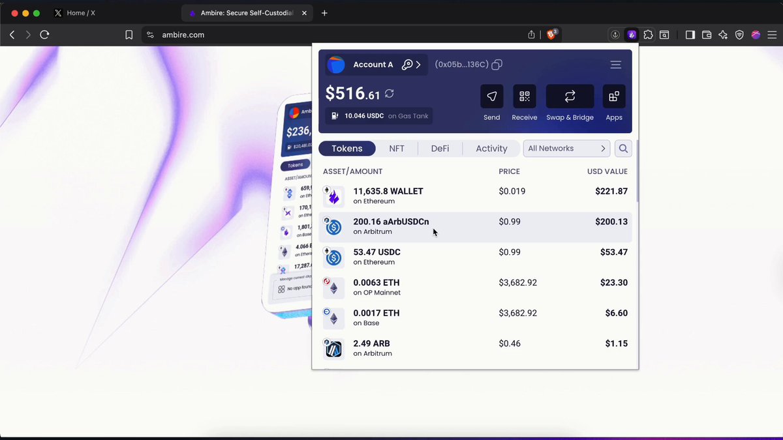The width and height of the screenshot is (783, 440).
Task: Click the ARB token icon
Action: (333, 349)
